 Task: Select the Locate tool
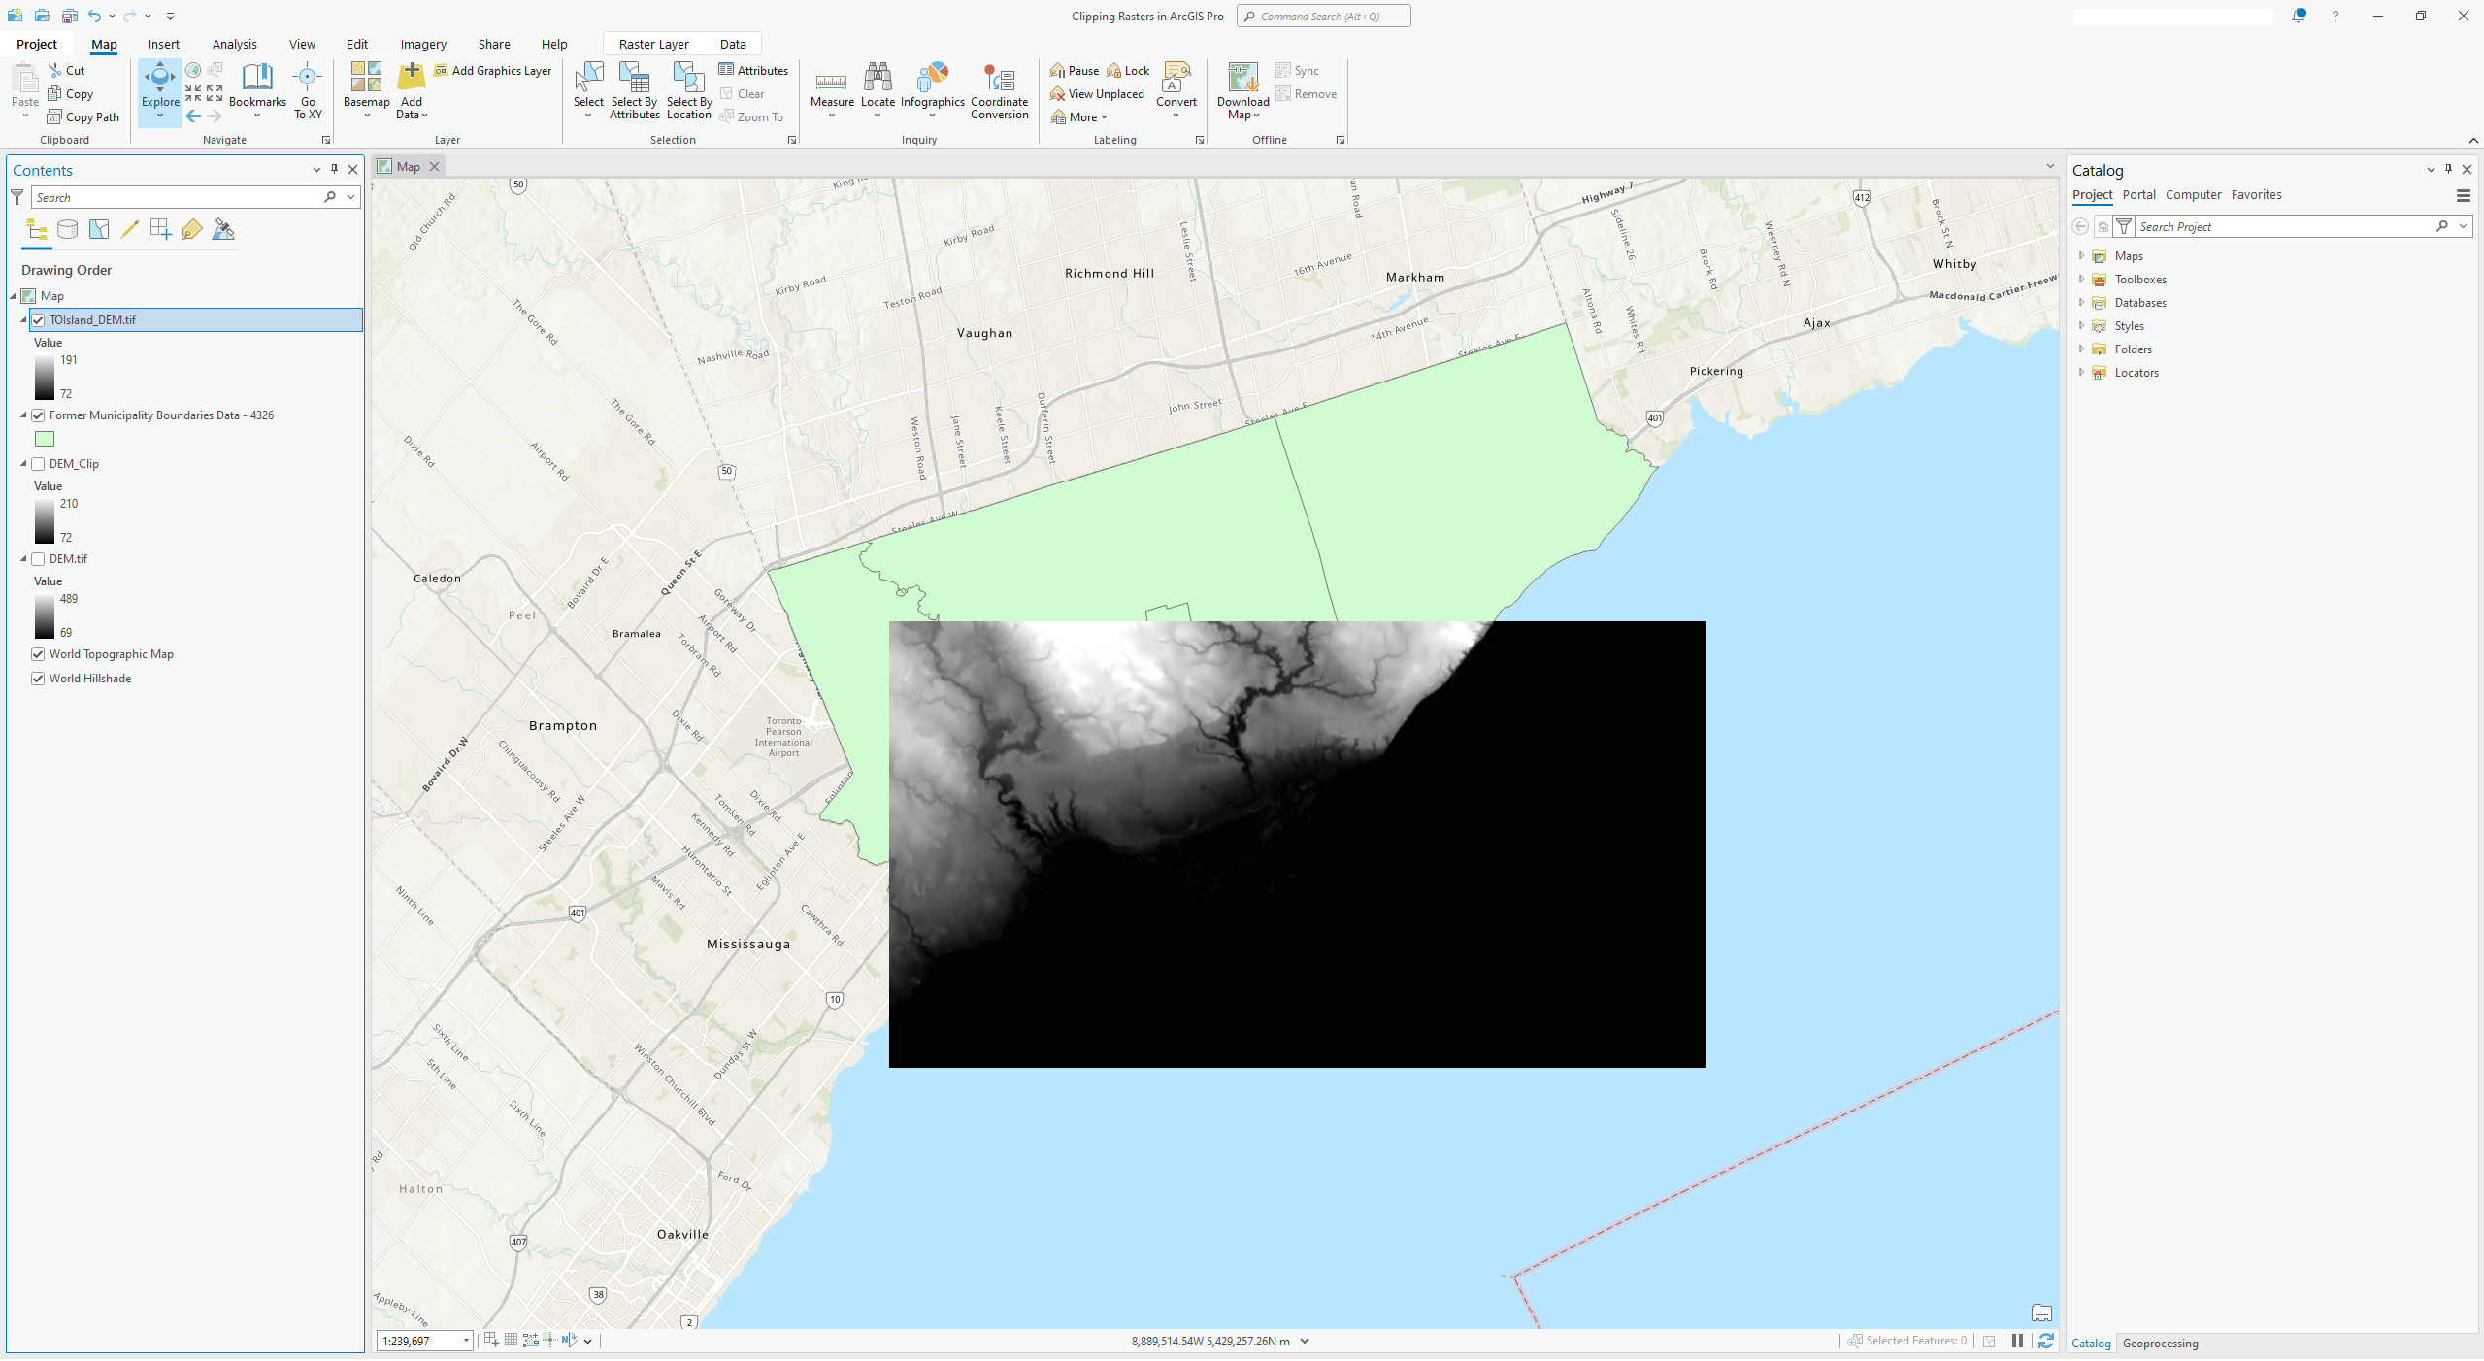[877, 91]
